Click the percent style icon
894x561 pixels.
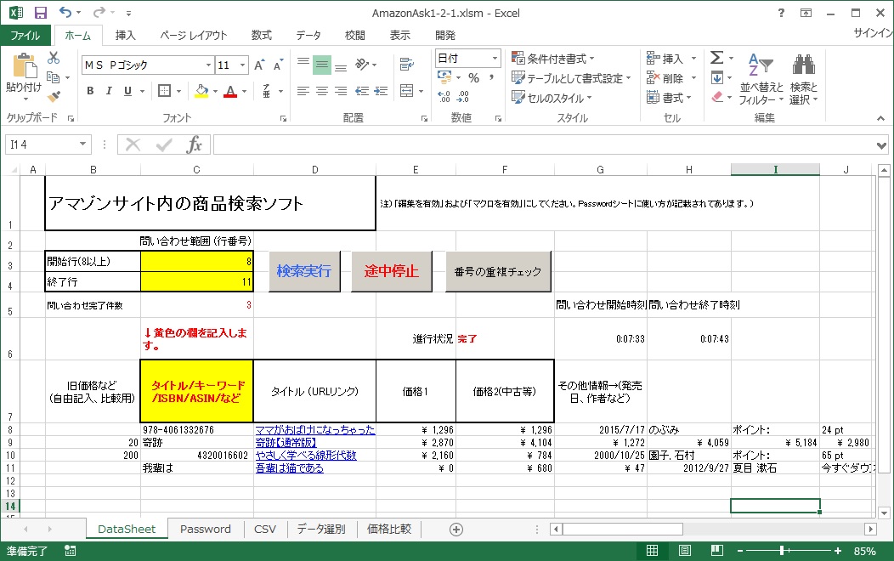point(473,78)
